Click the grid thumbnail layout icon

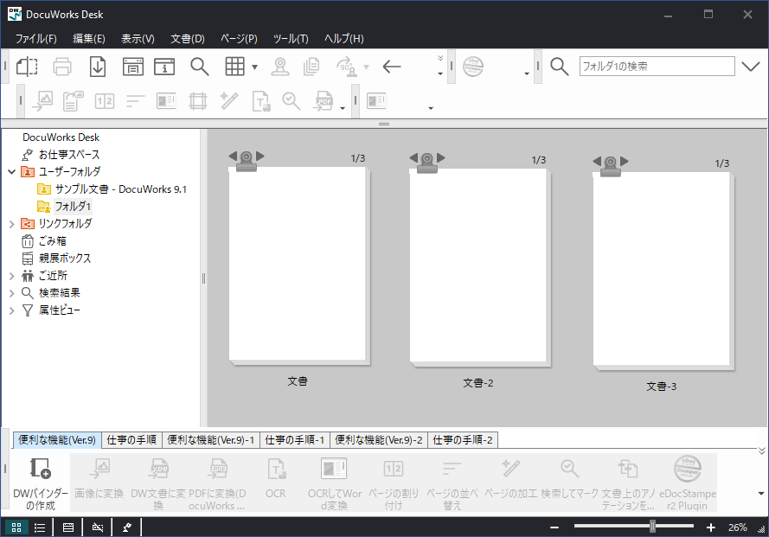tap(235, 67)
